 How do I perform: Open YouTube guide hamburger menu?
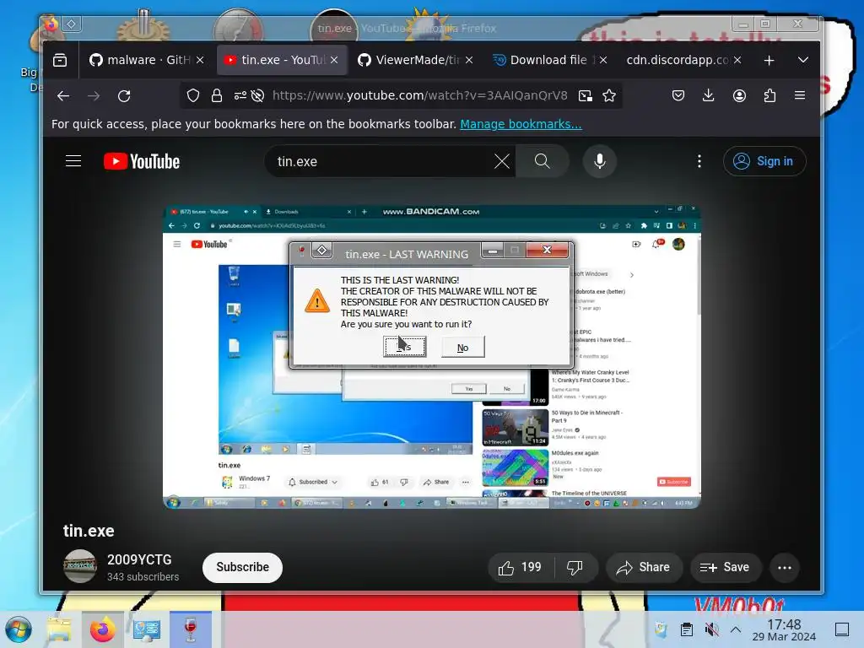(73, 161)
